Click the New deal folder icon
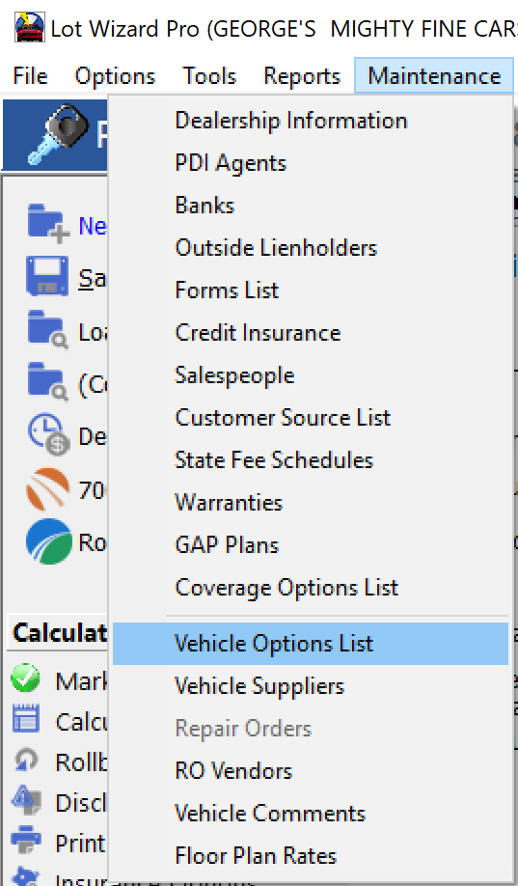The image size is (518, 886). tap(47, 224)
